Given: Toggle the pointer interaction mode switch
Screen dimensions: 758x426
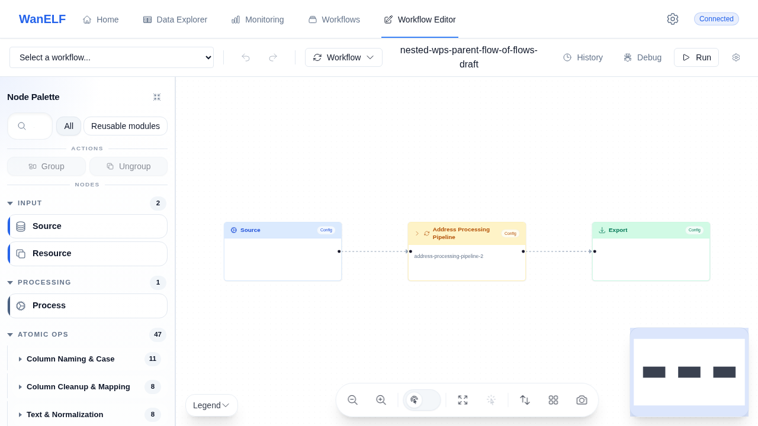Looking at the screenshot, I should (x=422, y=400).
